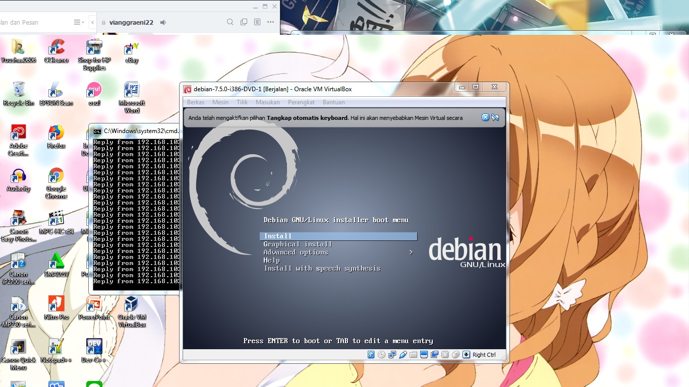Click the Debian GNU/Linux installer boot menu heading
Screen dimensions: 689x387
pyautogui.click(x=336, y=220)
